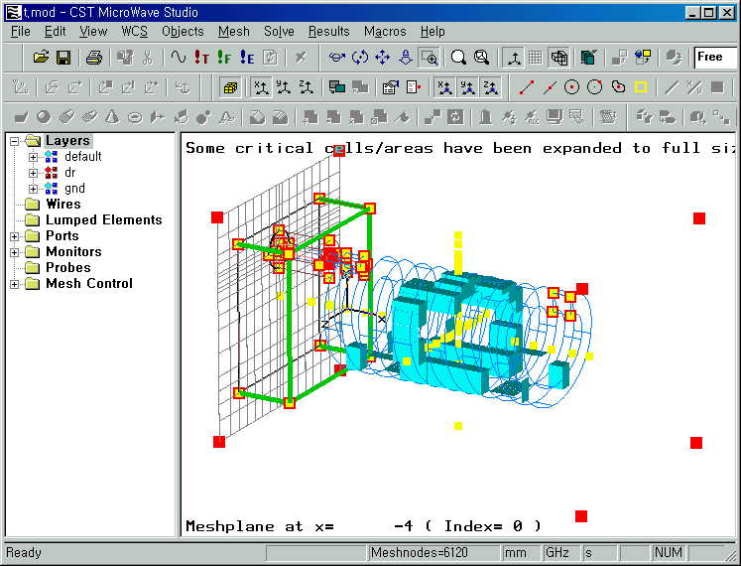Toggle Y fixpoints blue-dot button
The image size is (741, 566).
[x=467, y=87]
